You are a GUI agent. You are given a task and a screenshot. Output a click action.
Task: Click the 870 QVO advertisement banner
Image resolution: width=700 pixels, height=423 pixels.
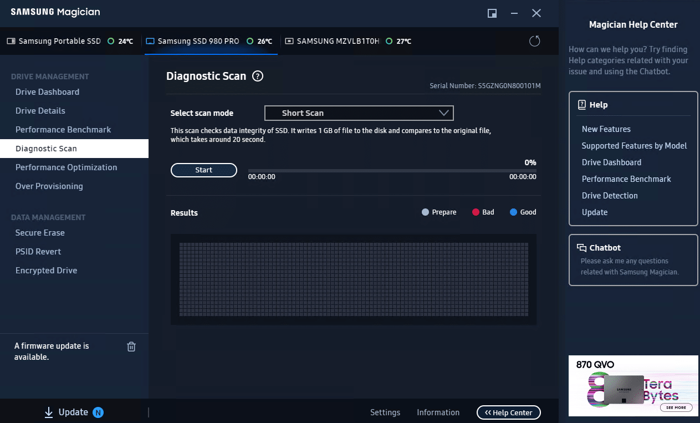pyautogui.click(x=633, y=386)
